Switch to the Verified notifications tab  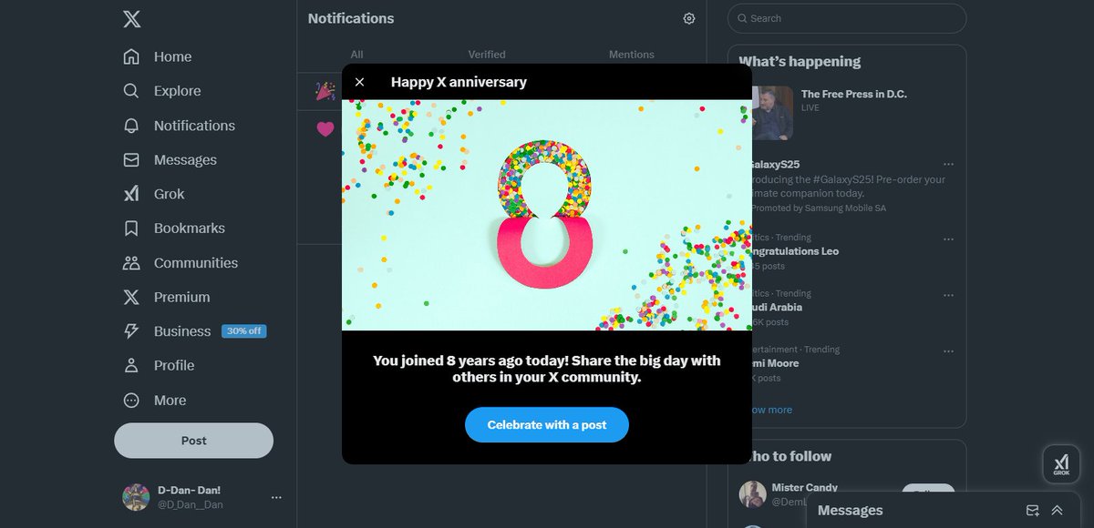[487, 55]
